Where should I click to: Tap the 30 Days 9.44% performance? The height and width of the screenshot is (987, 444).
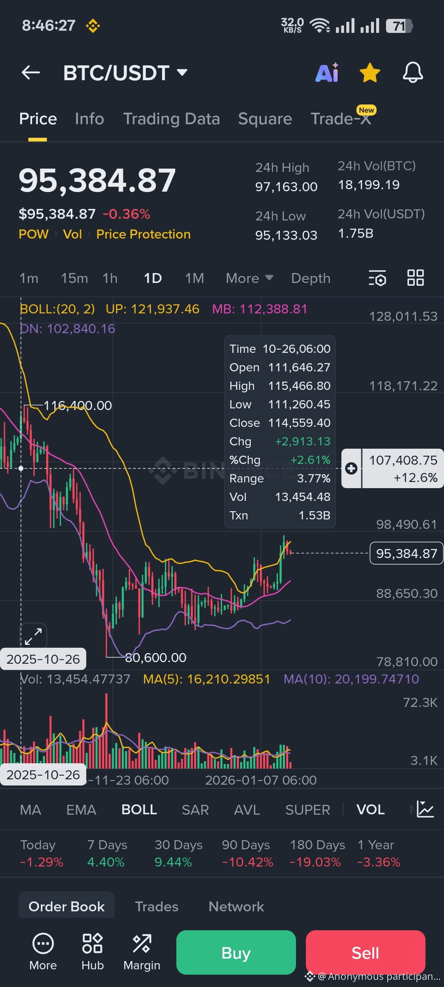(178, 853)
